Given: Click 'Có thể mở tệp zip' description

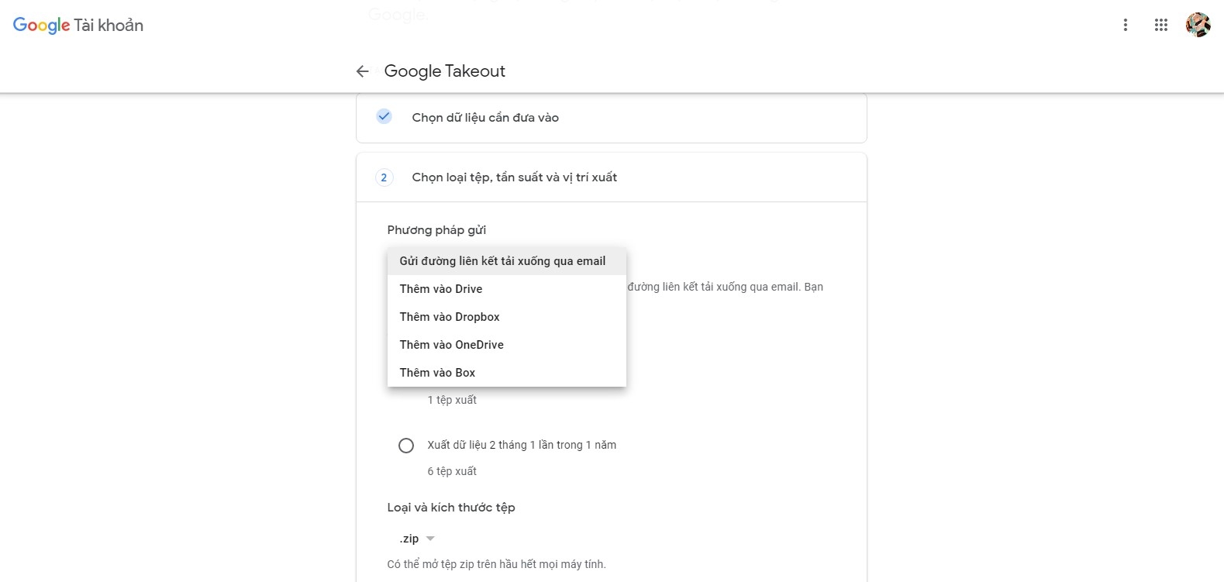Looking at the screenshot, I should click(x=496, y=564).
